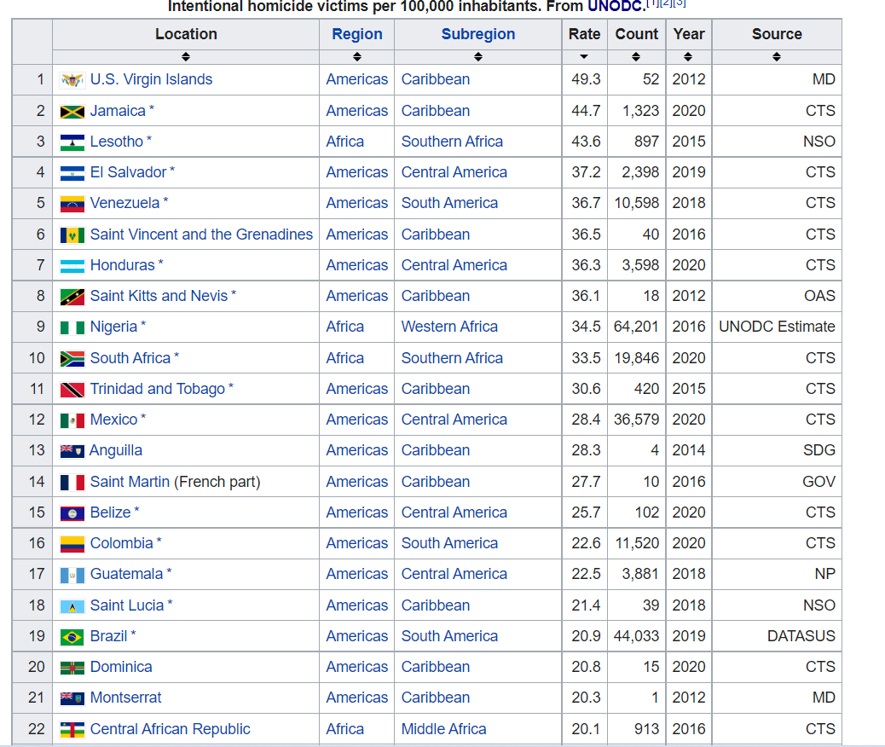This screenshot has width=885, height=747.
Task: Open the Region header link
Action: (356, 34)
